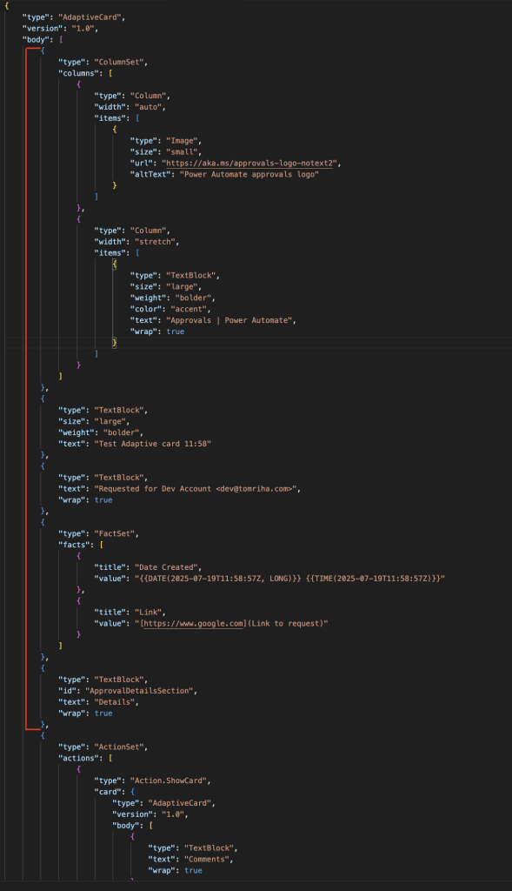Select the "Approvals | Power Automate" text string
Screen dimensions: 512x891
coord(231,320)
